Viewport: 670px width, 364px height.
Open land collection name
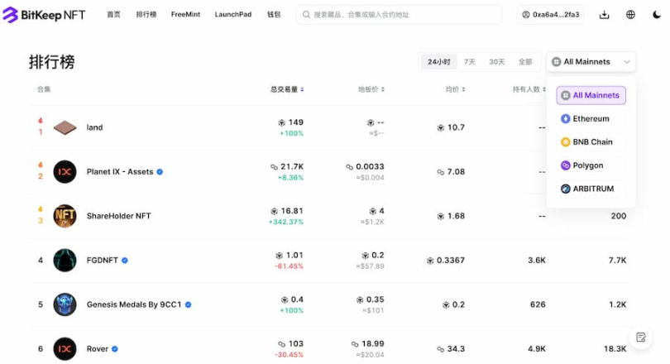tap(94, 127)
